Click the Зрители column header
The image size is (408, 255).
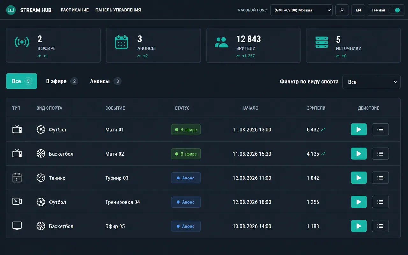click(x=316, y=108)
